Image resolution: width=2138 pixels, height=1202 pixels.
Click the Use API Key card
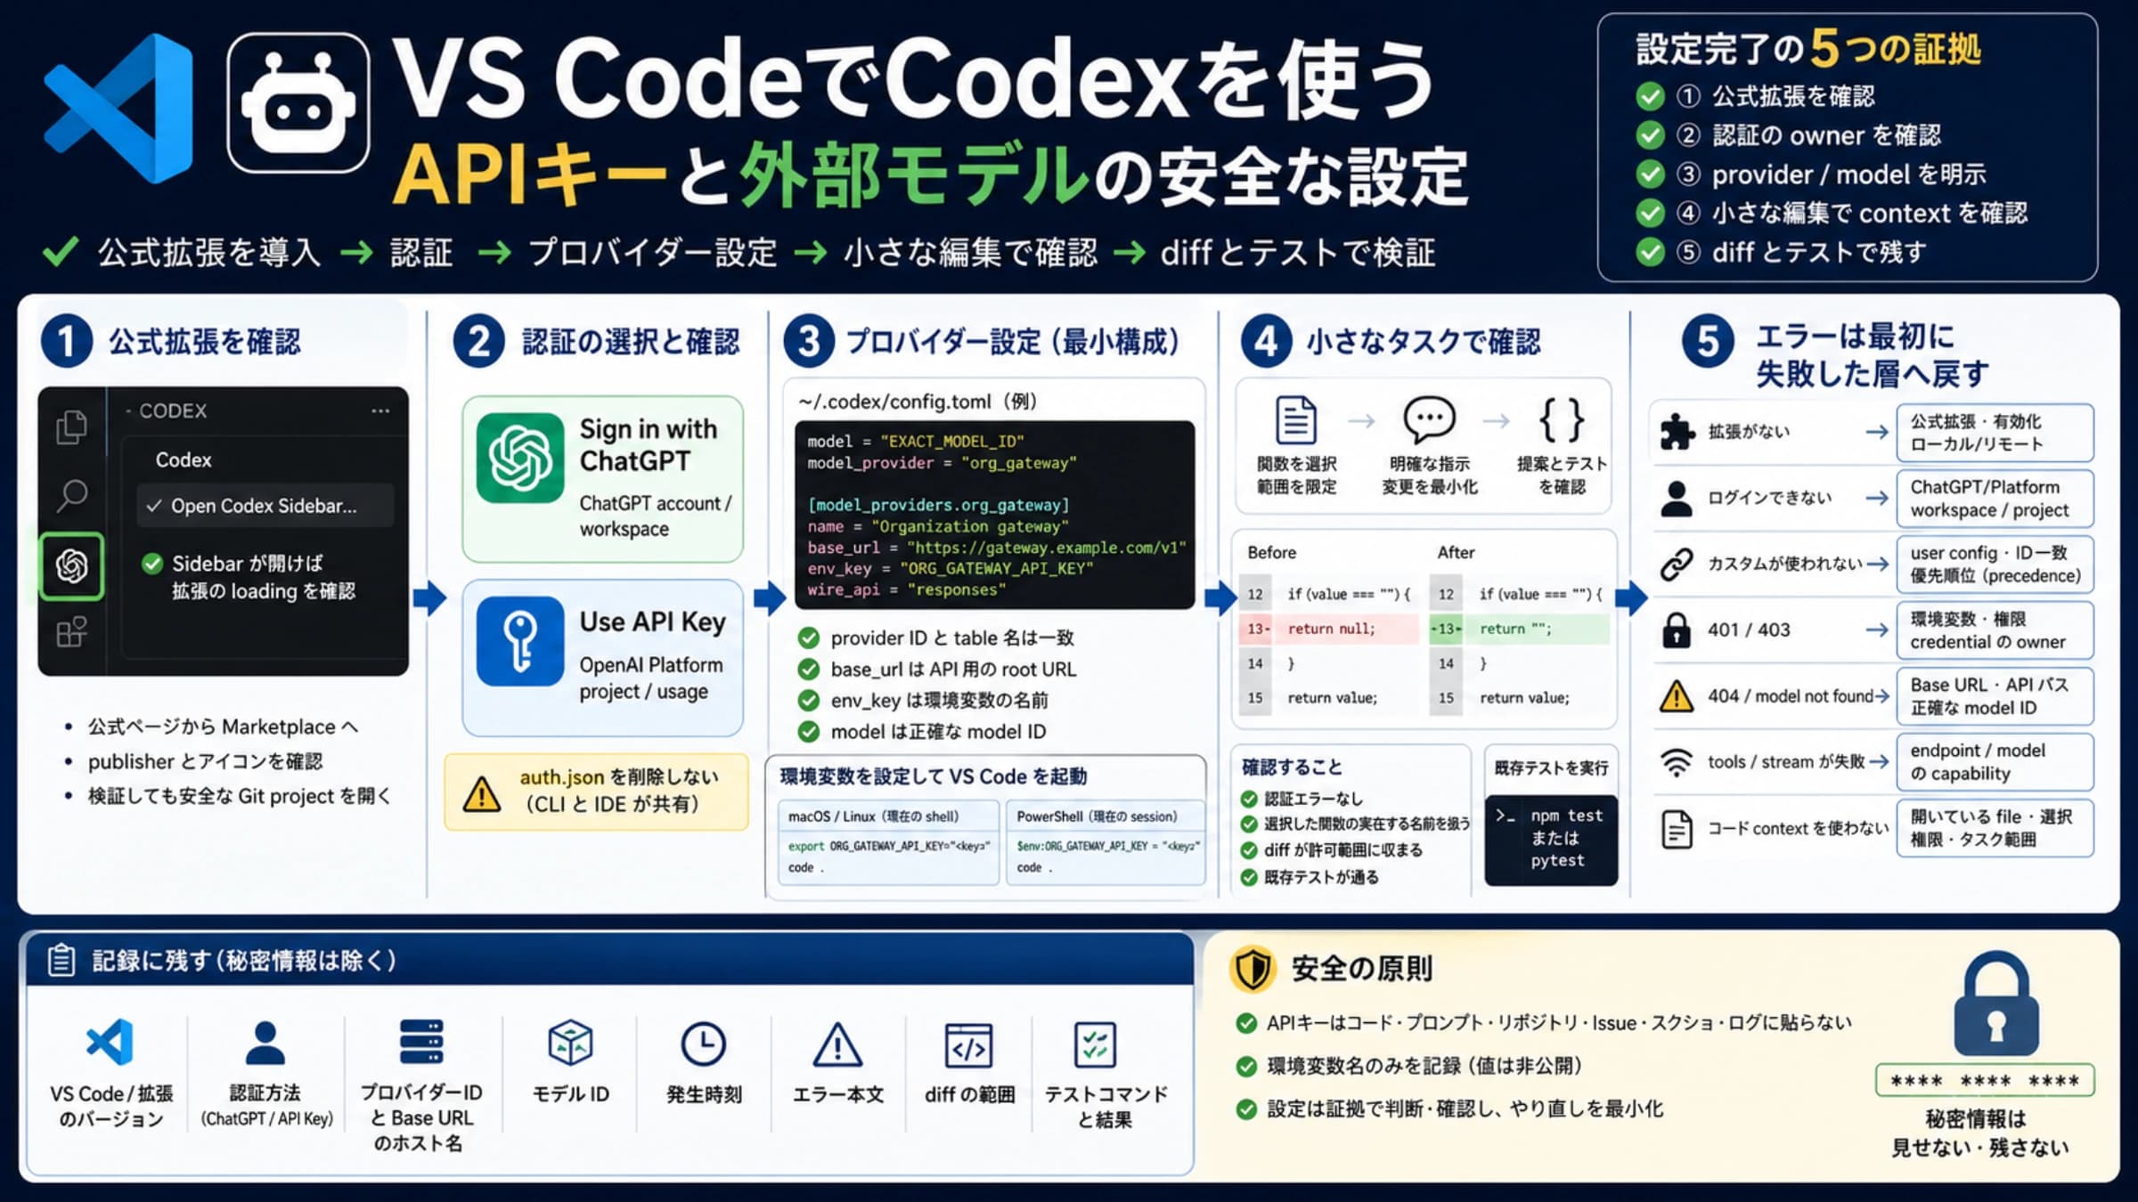click(603, 658)
